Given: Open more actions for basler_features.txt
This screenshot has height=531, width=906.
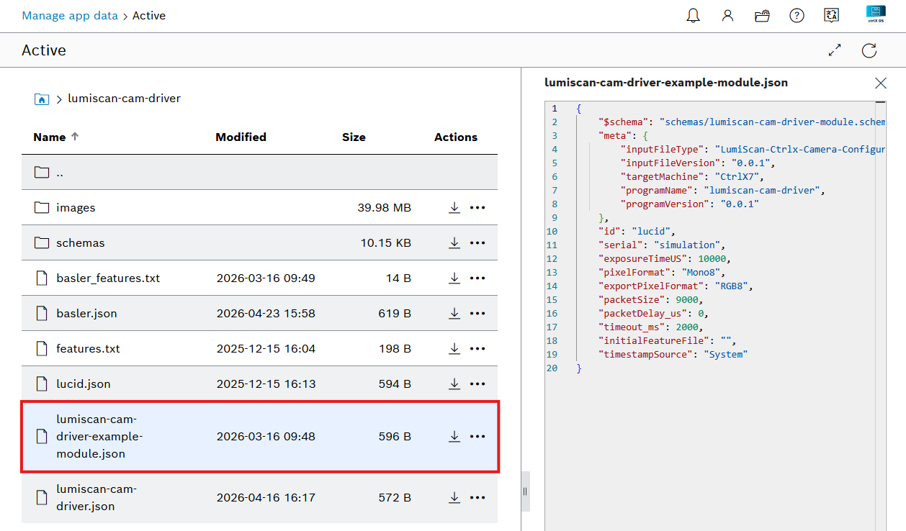Looking at the screenshot, I should 477,278.
